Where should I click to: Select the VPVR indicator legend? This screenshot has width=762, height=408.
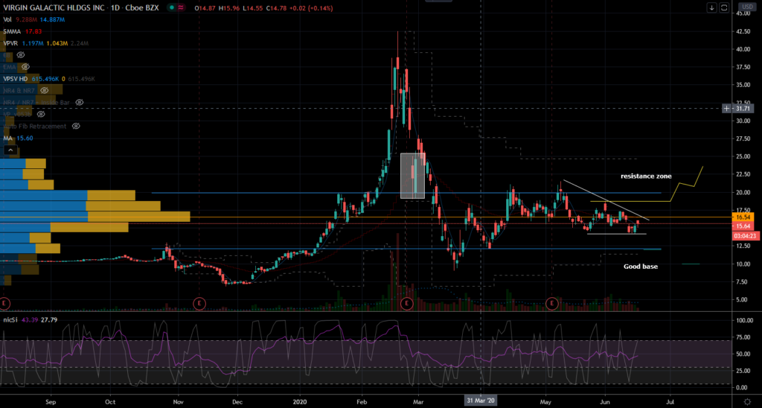point(11,43)
